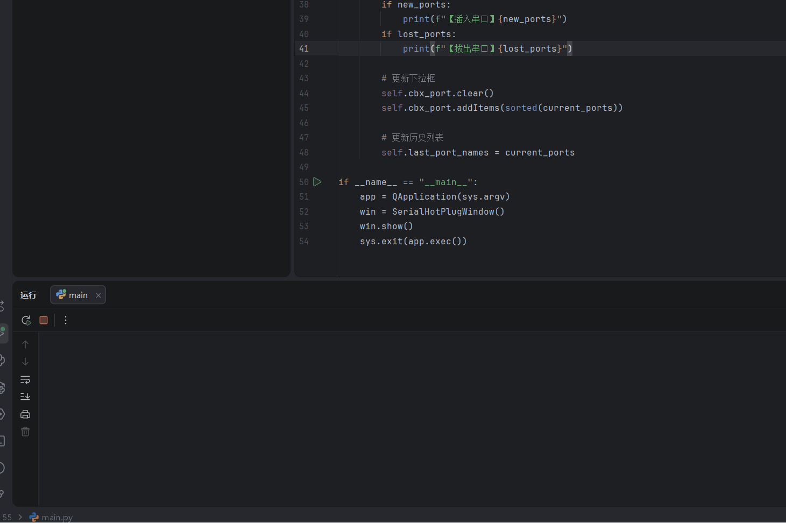786x523 pixels.
Task: Stop the running main process
Action: [x=44, y=320]
